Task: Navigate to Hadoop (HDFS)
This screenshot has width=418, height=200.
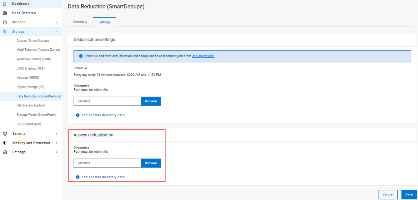Action: click(28, 78)
